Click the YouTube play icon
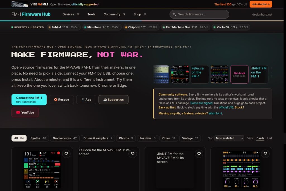 tap(18, 112)
